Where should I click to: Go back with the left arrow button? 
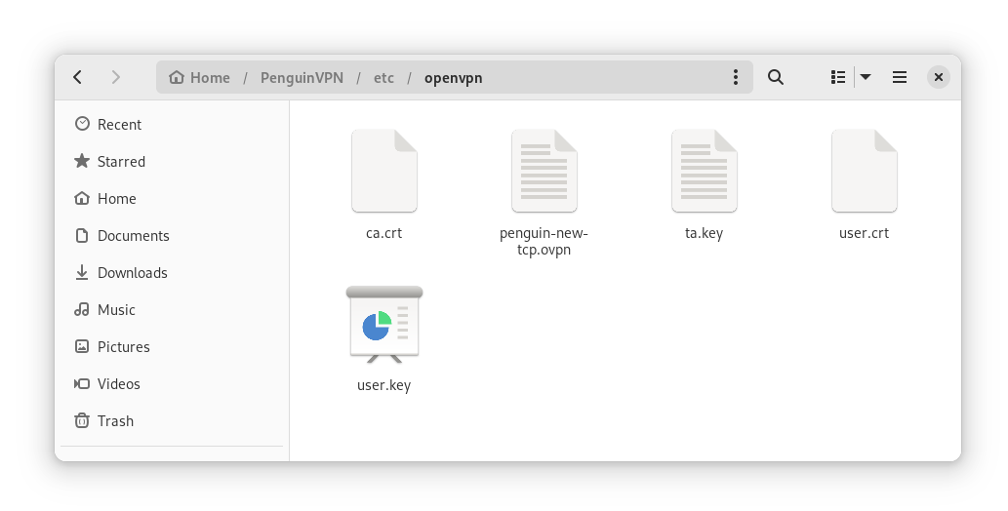pos(78,77)
